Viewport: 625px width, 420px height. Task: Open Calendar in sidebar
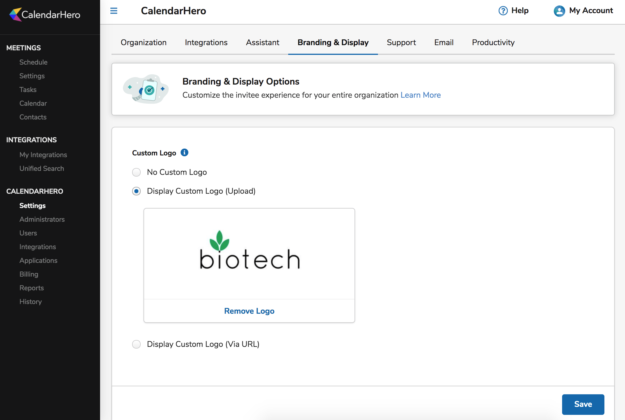(x=33, y=103)
